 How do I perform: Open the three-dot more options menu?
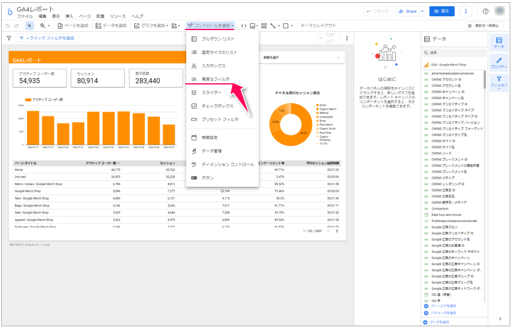point(466,11)
